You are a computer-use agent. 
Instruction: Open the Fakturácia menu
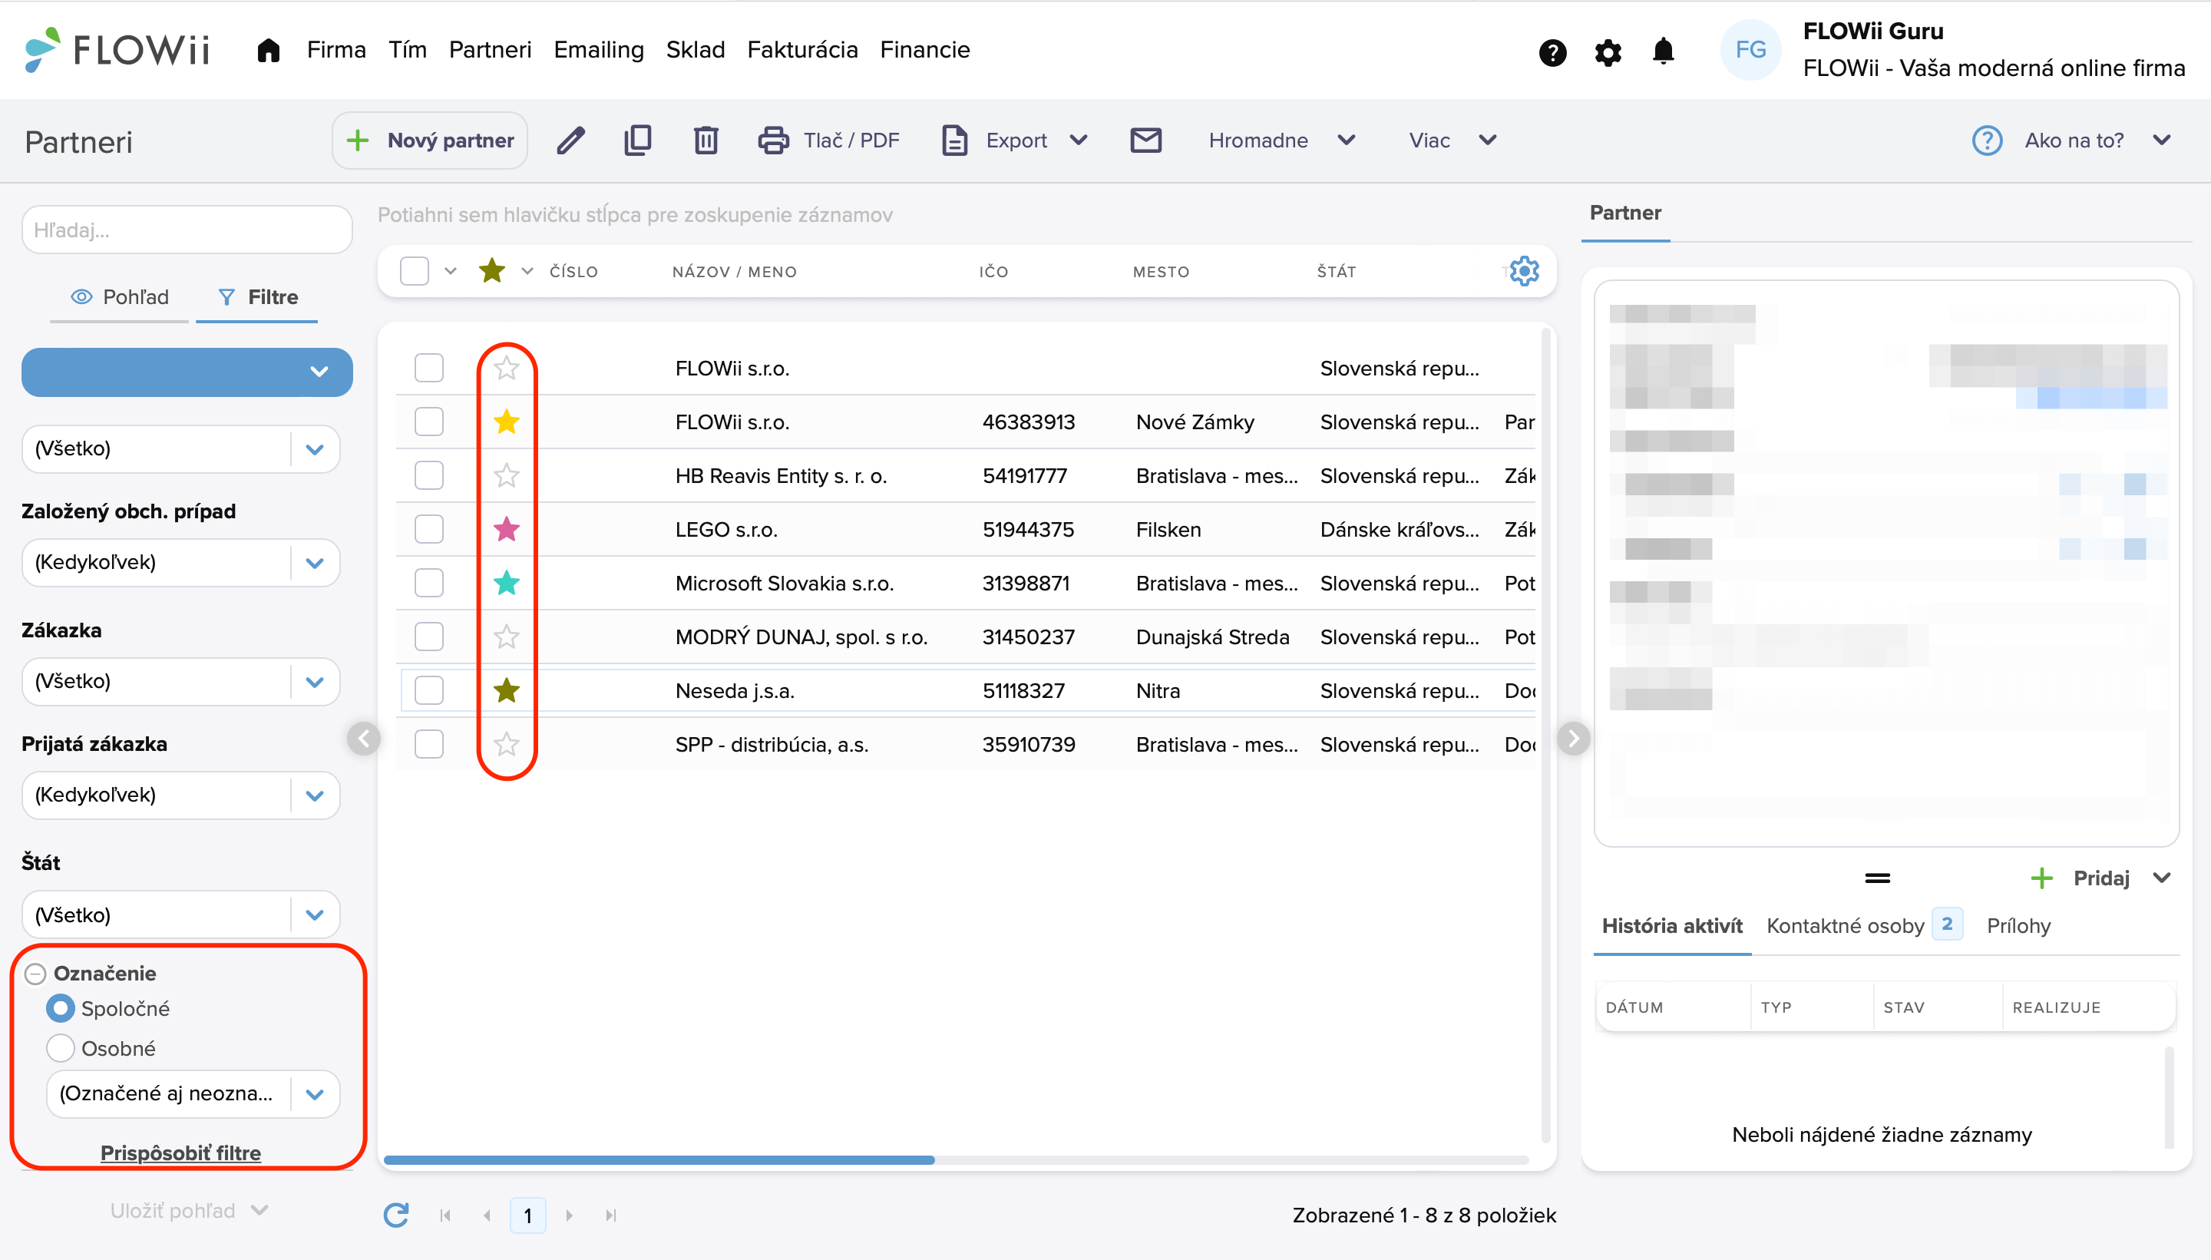point(802,50)
